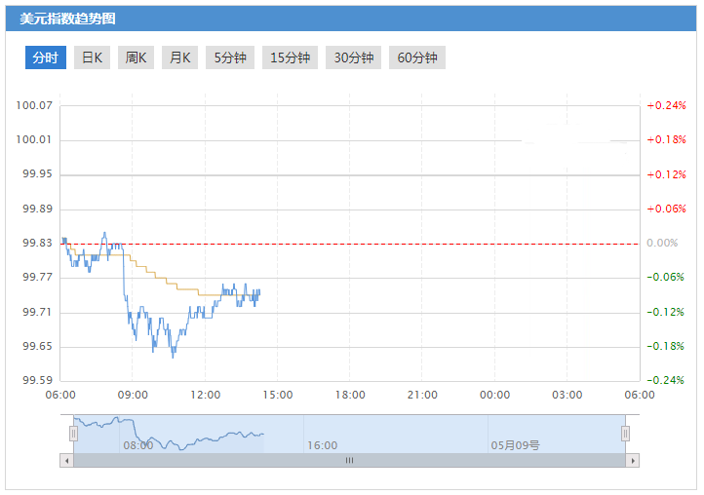Click the mini trend line in navigator
This screenshot has width=704, height=495.
click(195, 440)
